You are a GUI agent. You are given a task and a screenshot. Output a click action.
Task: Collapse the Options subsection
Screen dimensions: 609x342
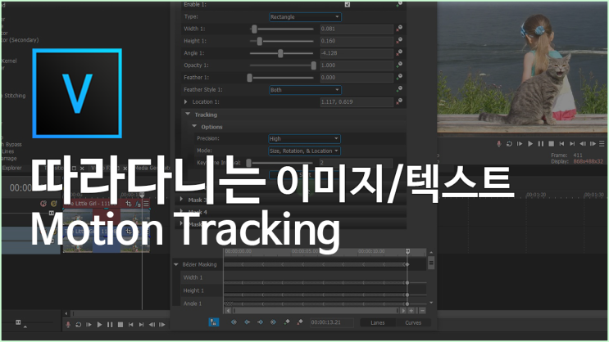click(194, 126)
